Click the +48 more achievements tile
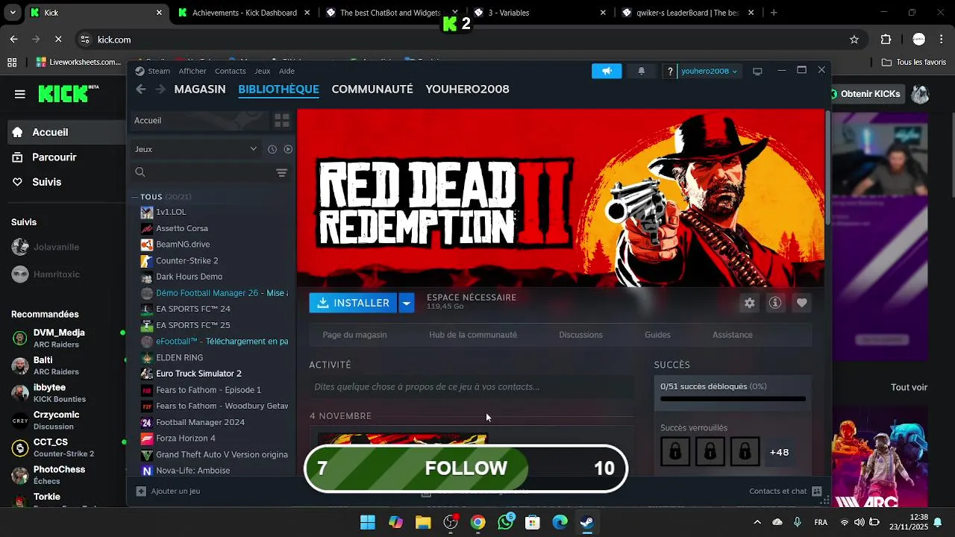Image resolution: width=955 pixels, height=537 pixels. pos(779,452)
